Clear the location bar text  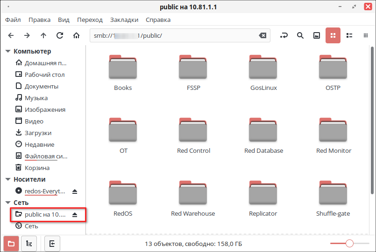262,35
